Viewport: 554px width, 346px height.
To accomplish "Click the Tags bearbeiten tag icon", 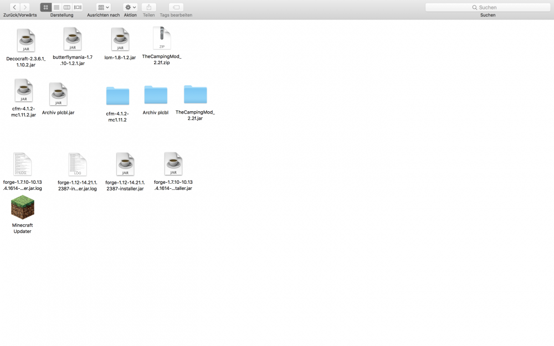I will pyautogui.click(x=176, y=7).
